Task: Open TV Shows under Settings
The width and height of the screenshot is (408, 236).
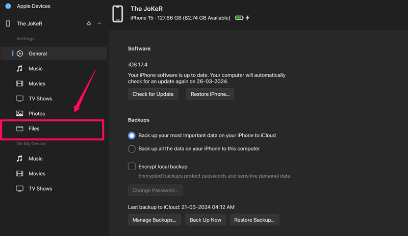Action: coord(40,98)
